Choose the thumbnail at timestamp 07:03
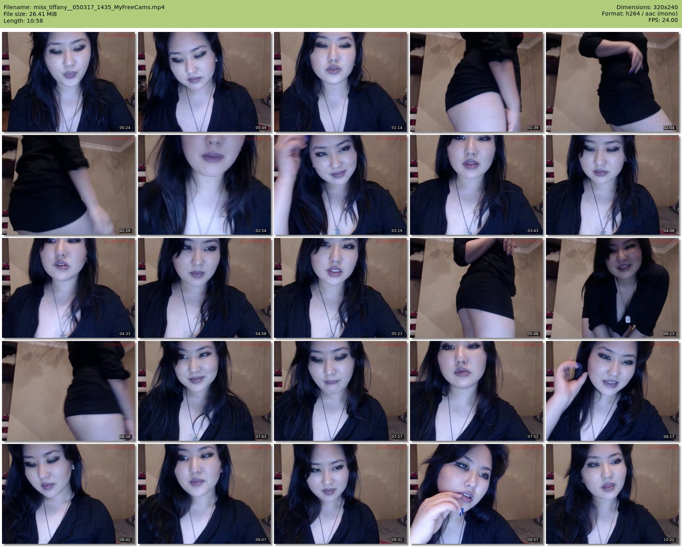Image resolution: width=682 pixels, height=547 pixels. click(x=205, y=391)
